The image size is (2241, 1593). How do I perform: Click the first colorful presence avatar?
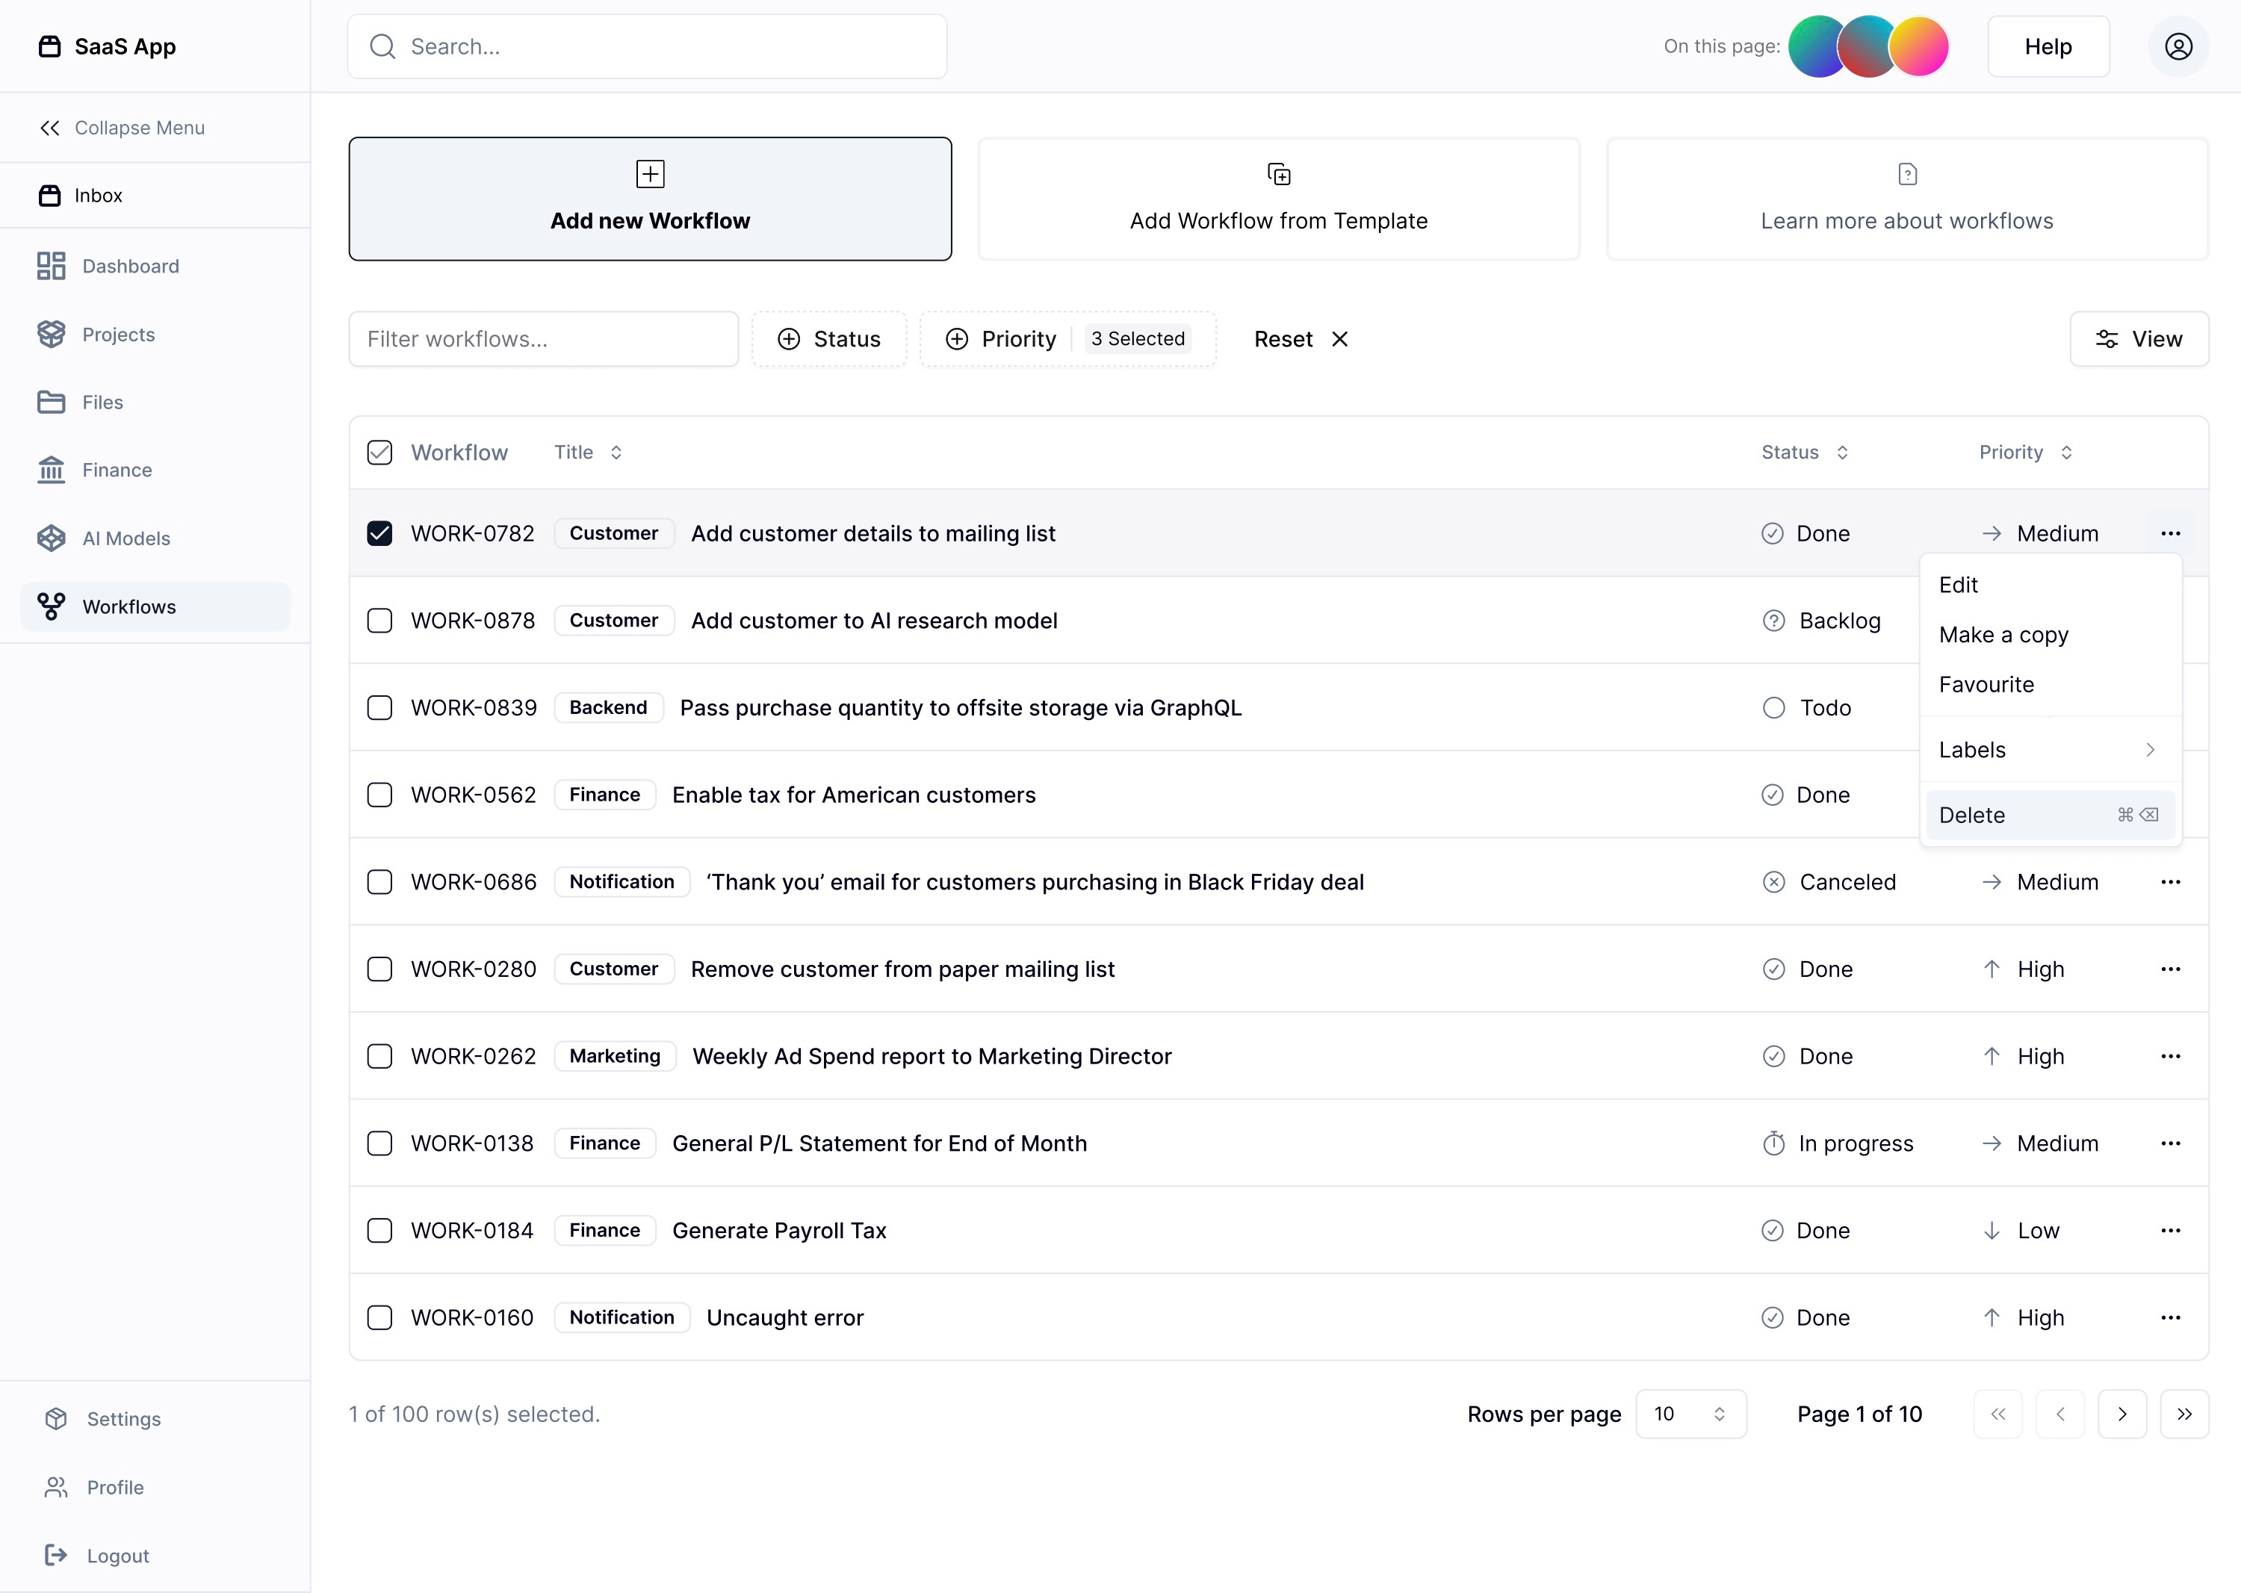coord(1816,46)
